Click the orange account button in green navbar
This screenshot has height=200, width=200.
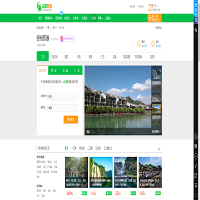click(x=154, y=18)
